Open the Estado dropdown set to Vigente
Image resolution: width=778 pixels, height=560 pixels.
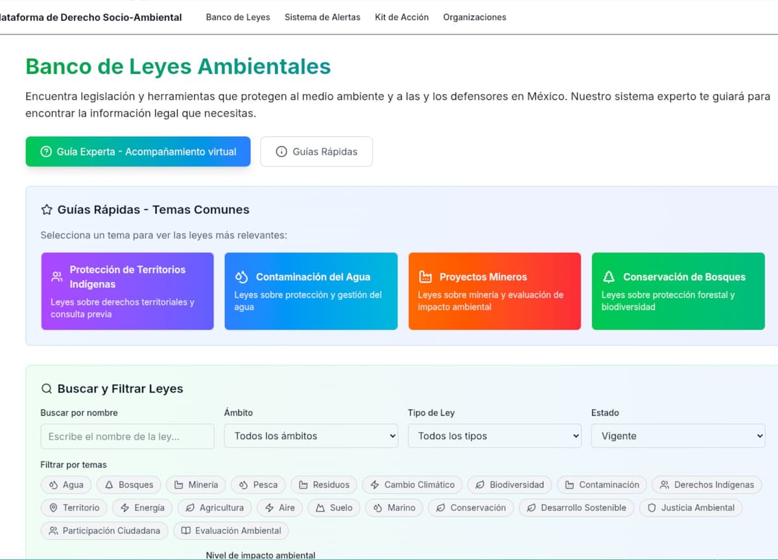click(678, 436)
